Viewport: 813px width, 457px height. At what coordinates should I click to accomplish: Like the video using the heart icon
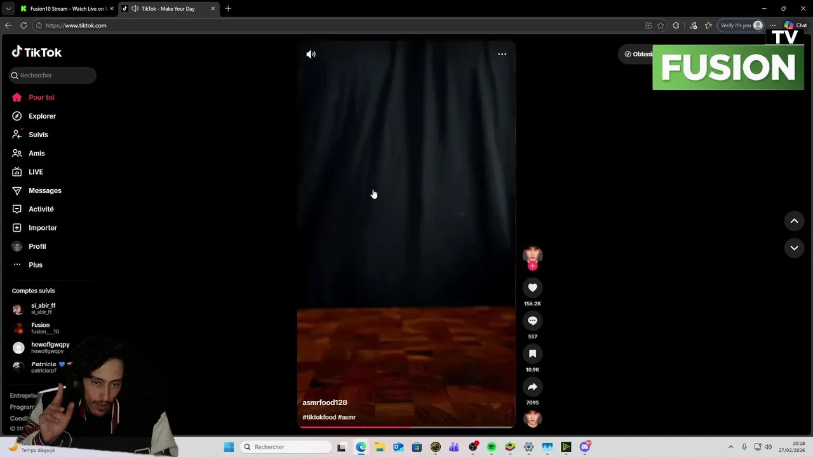coord(532,288)
